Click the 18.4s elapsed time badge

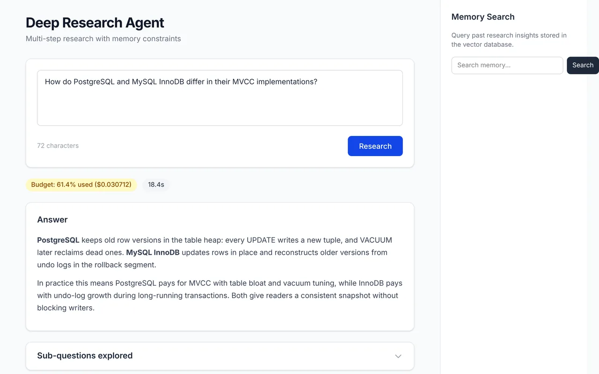(x=156, y=185)
